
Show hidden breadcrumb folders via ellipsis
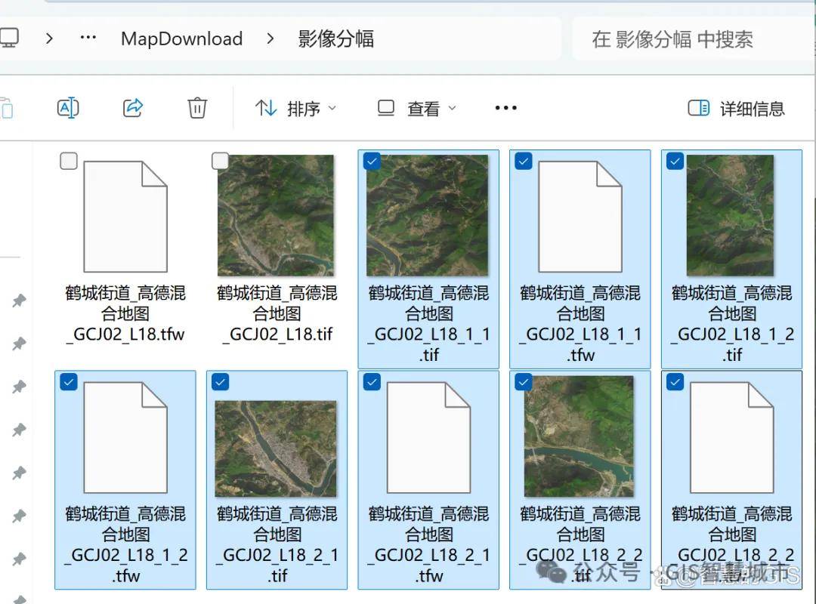[88, 38]
